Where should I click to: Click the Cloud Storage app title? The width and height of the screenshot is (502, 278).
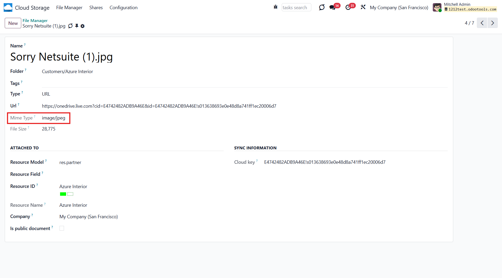point(32,8)
